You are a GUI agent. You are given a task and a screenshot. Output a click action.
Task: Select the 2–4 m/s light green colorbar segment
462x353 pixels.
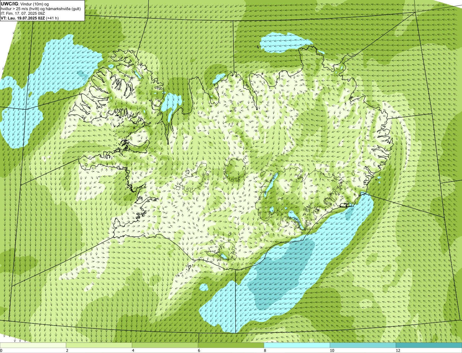click(x=99, y=345)
